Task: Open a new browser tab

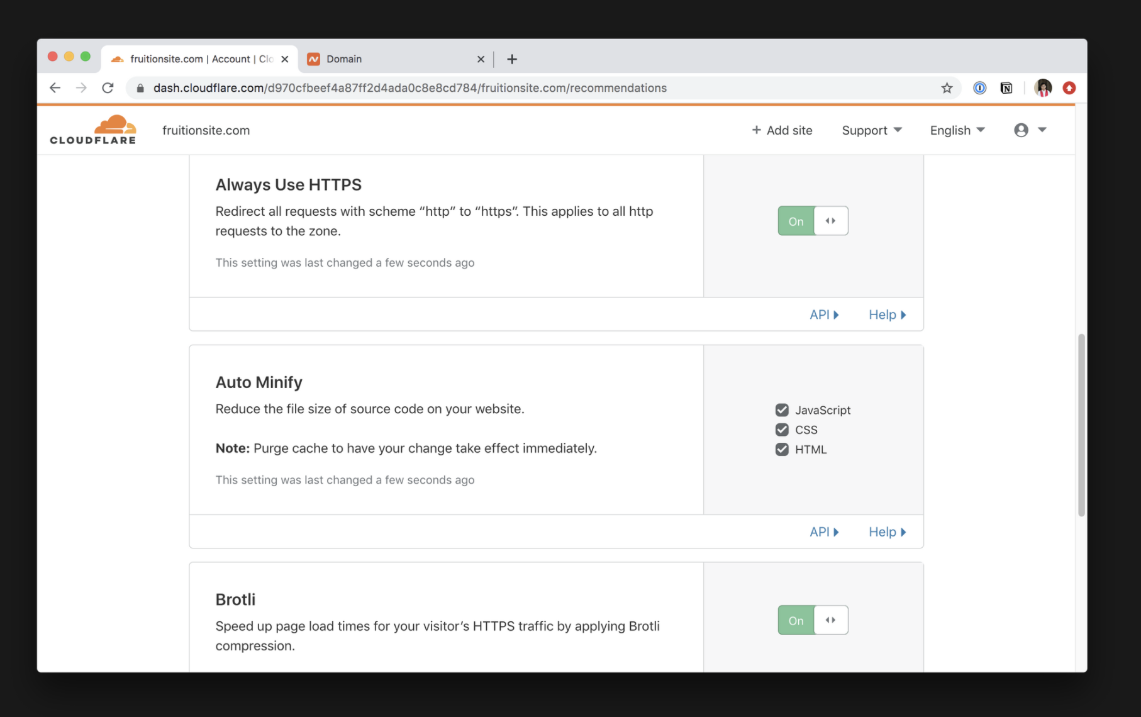Action: 512,59
